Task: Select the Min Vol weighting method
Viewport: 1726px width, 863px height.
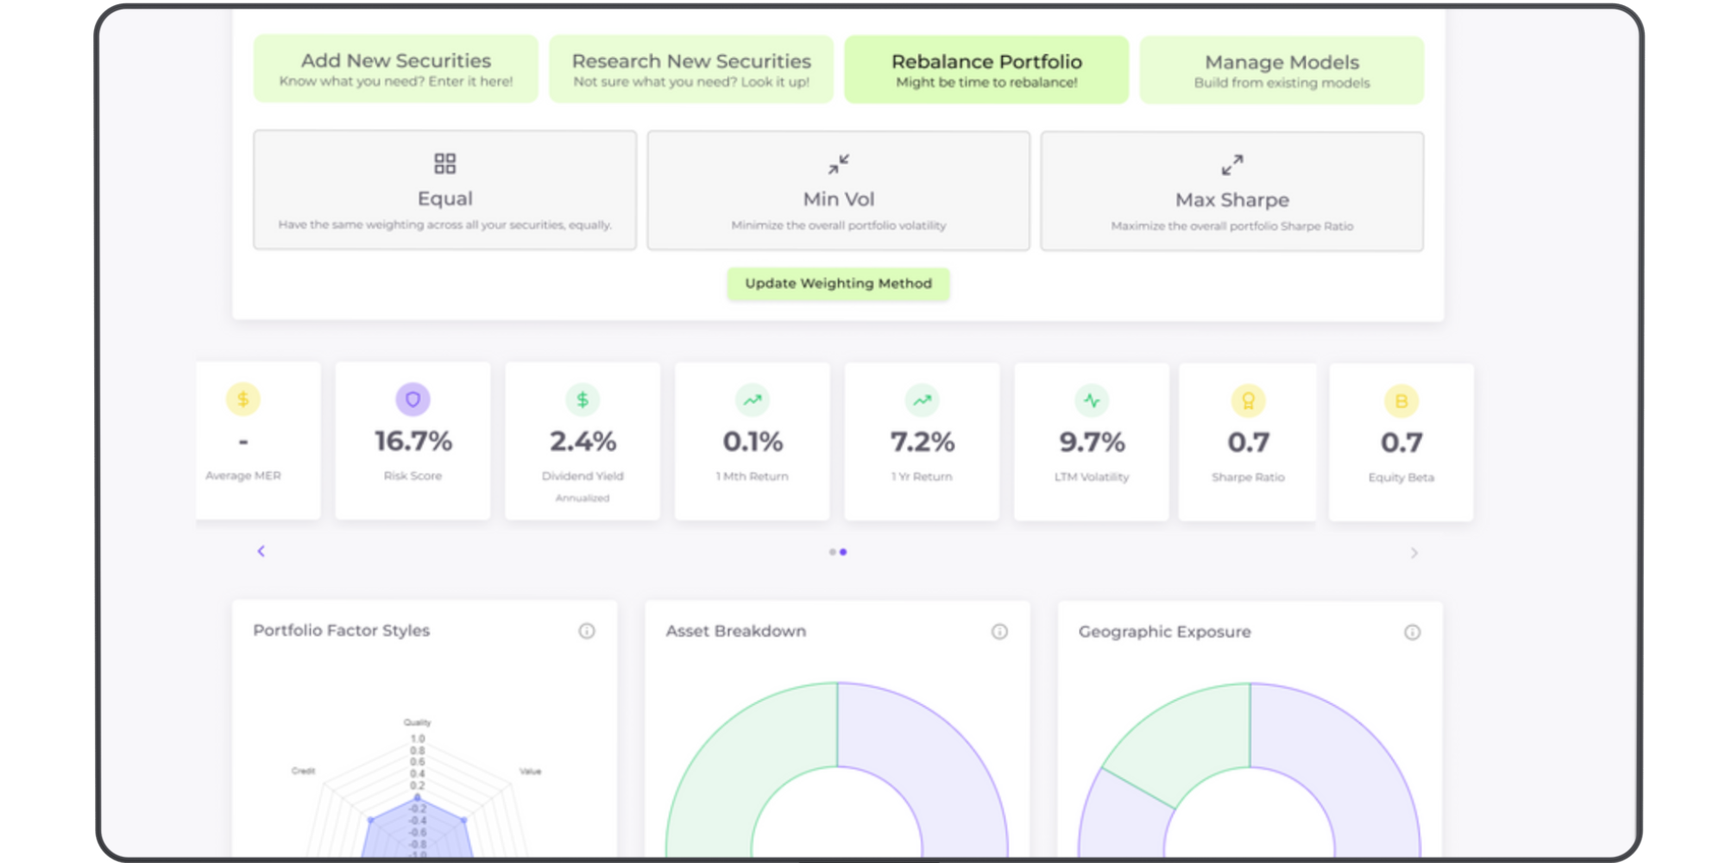Action: [836, 190]
